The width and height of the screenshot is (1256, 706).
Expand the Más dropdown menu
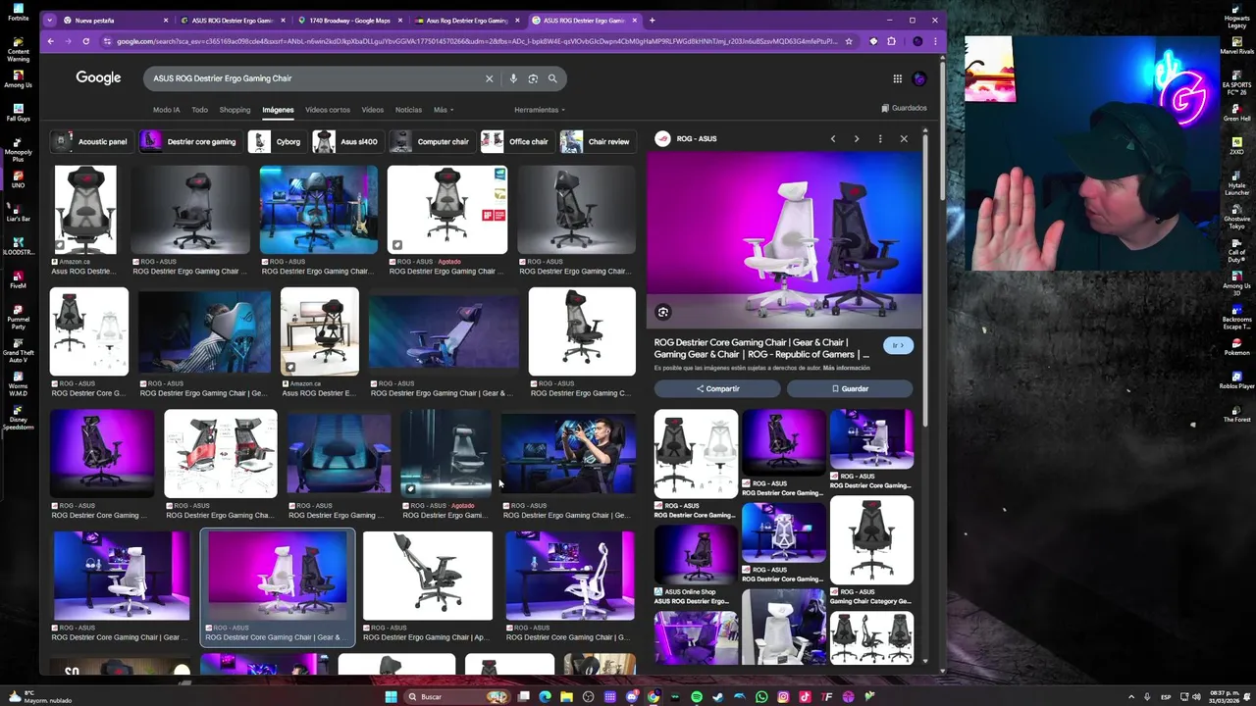(443, 110)
